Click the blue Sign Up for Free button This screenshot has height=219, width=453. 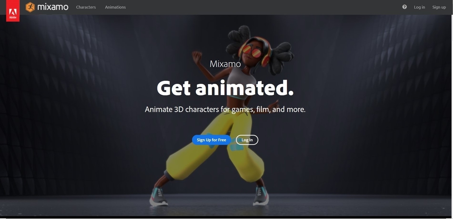coord(211,140)
